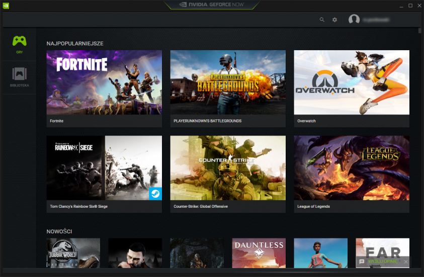Open the PLAYERUNKNOWN'S BATTLEGROUNDS artwork

click(228, 82)
